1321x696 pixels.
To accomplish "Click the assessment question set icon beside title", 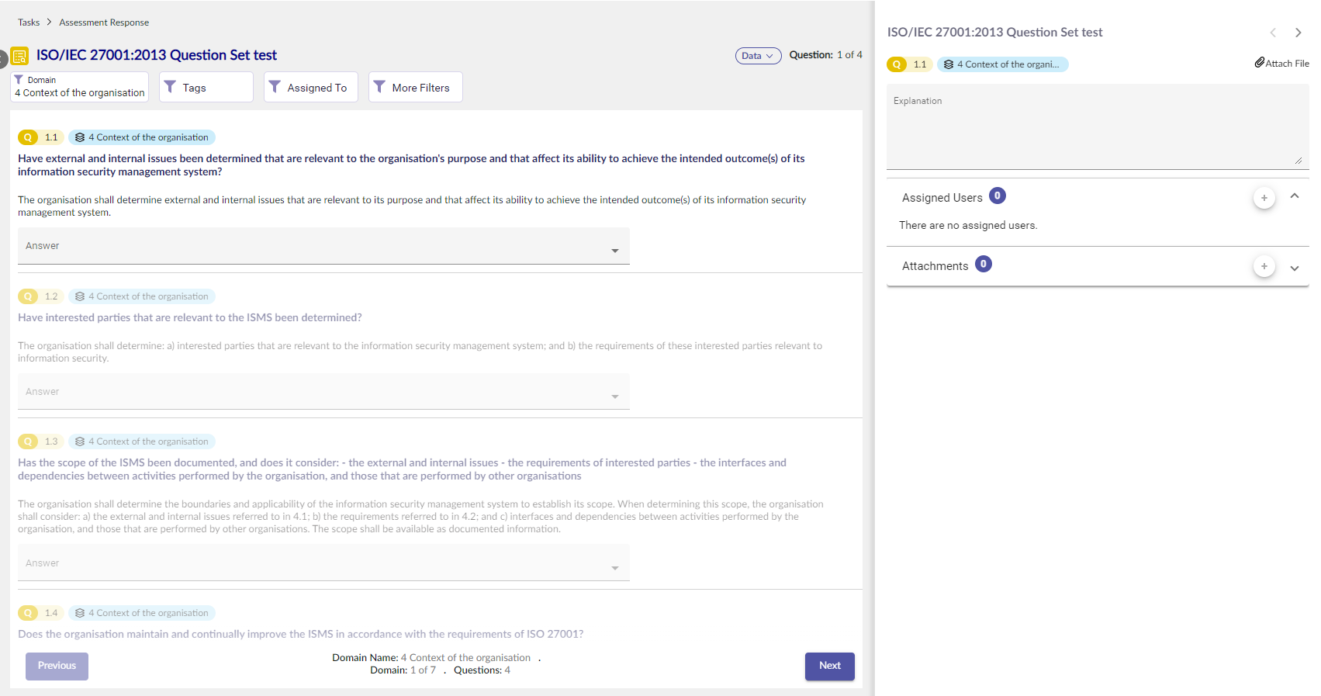I will click(19, 56).
